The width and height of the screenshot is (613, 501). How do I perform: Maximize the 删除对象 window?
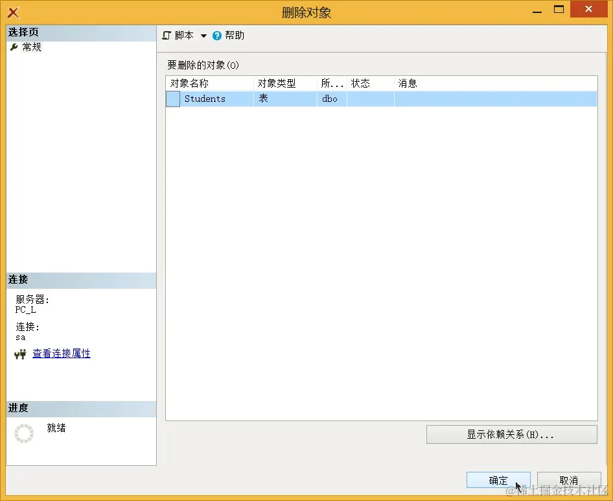559,9
